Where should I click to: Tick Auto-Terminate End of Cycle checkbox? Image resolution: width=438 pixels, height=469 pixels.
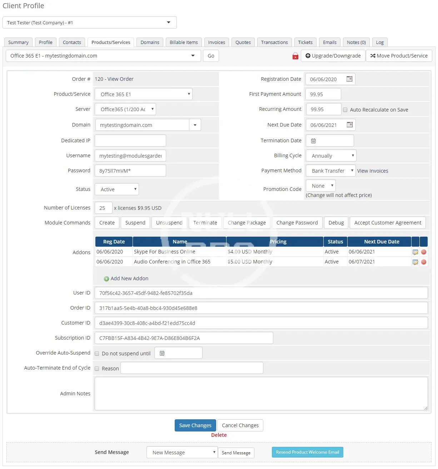tap(97, 369)
